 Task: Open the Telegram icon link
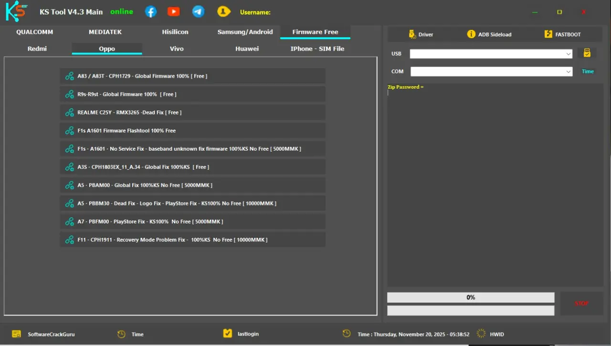198,11
